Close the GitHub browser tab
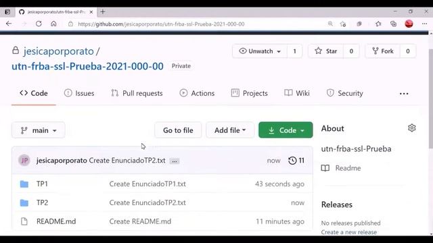The image size is (433, 243). coord(91,12)
